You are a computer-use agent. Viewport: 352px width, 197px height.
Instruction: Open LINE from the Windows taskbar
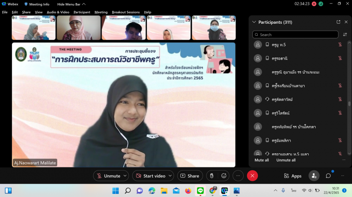(200, 191)
